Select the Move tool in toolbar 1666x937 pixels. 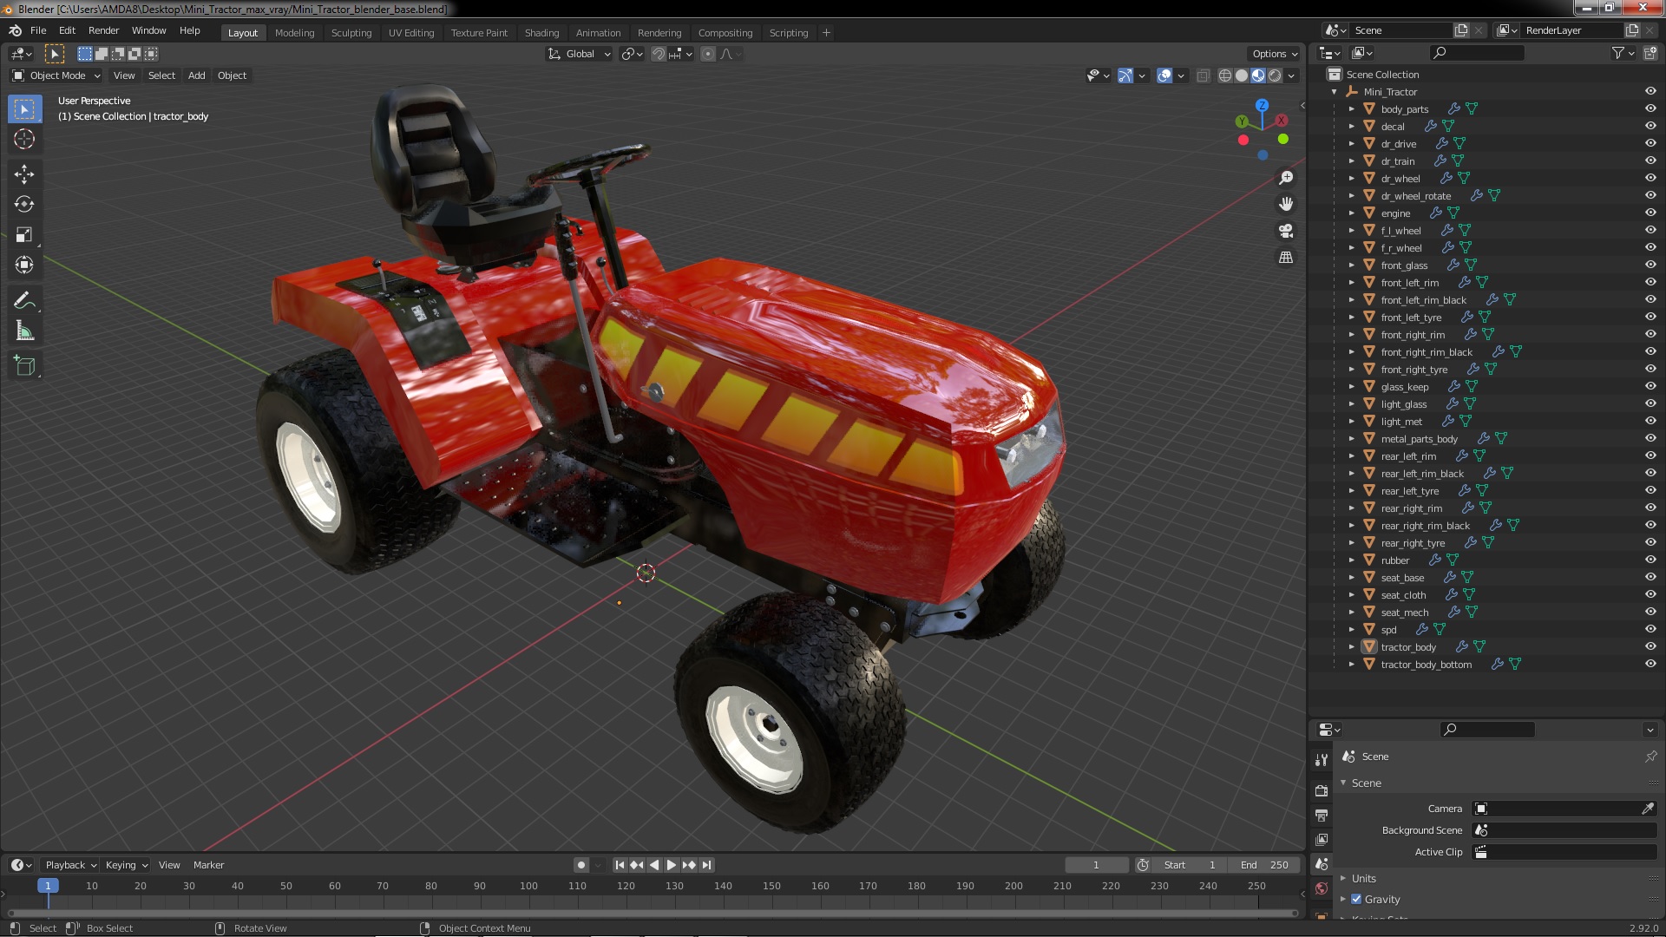point(24,174)
